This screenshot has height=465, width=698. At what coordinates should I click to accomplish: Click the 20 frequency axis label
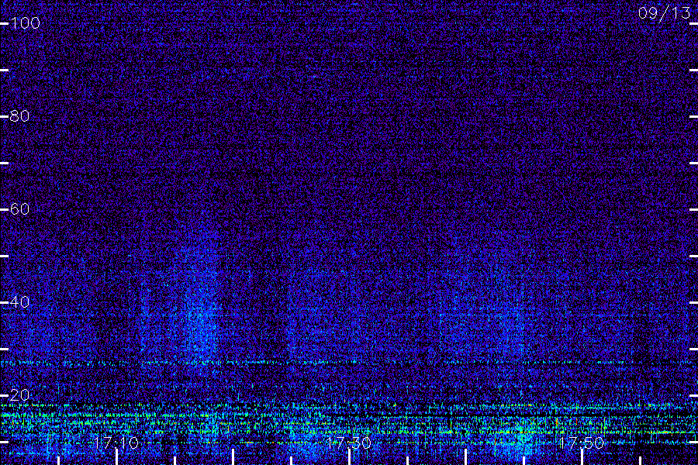coord(20,395)
